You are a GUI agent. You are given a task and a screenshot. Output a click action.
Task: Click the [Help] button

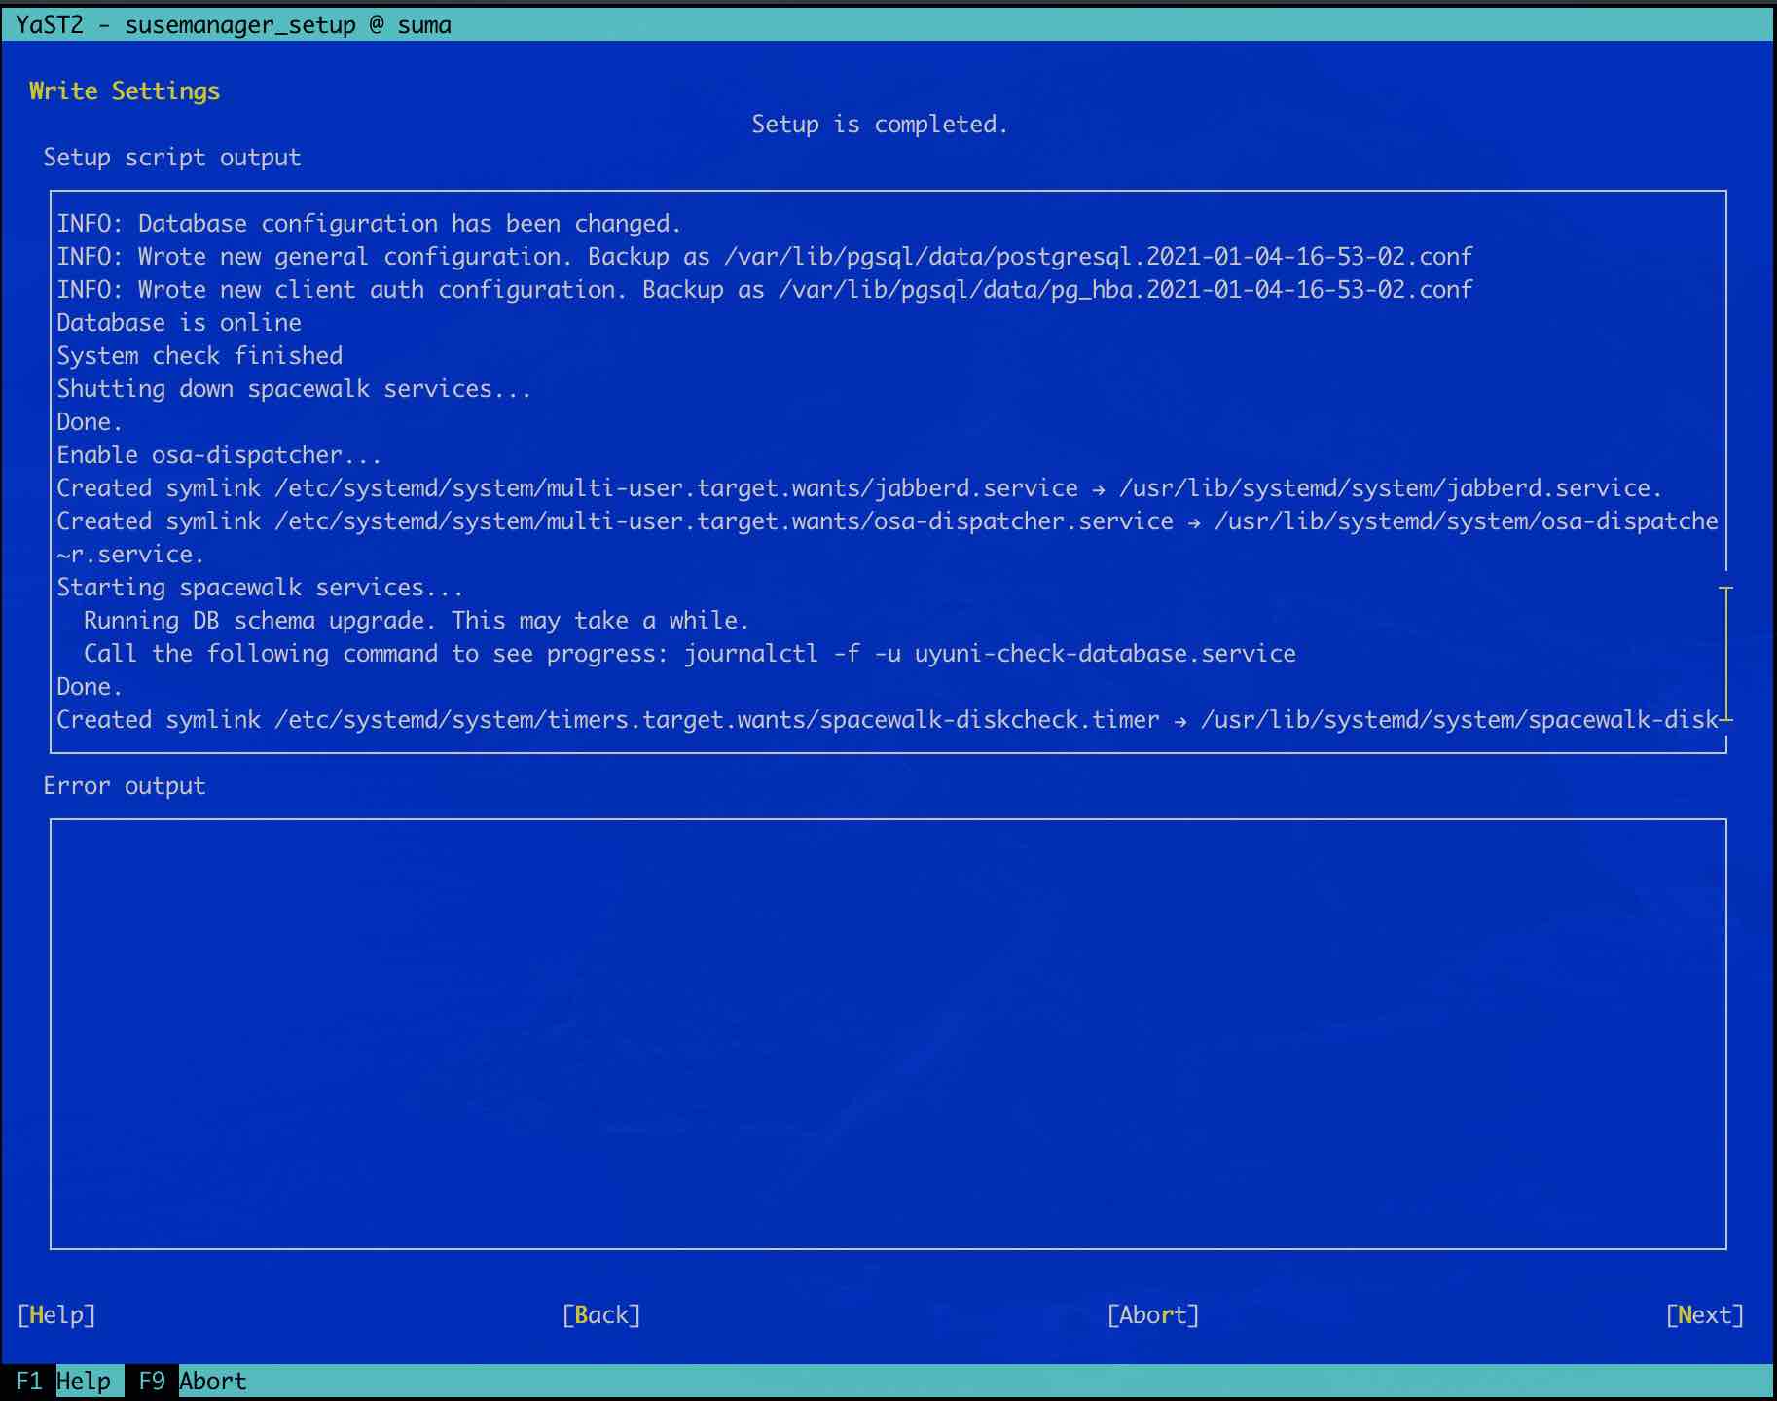pos(56,1314)
